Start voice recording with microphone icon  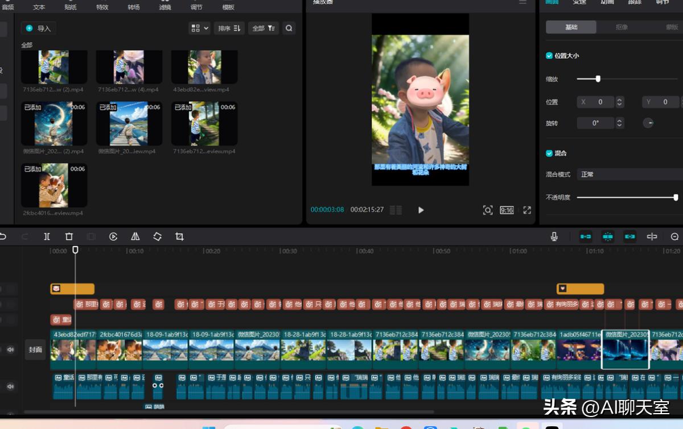554,237
